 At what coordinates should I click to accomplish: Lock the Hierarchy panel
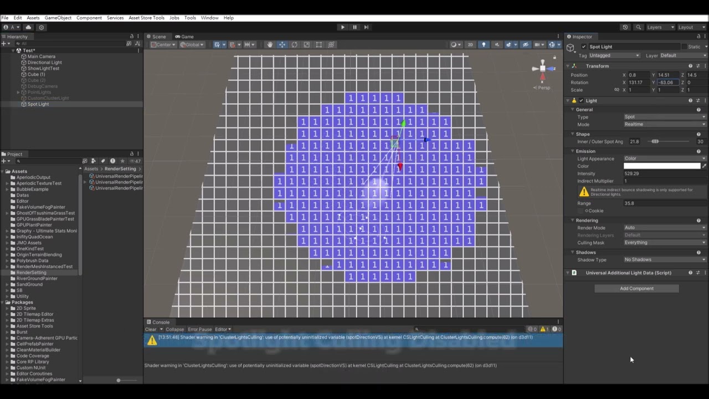click(x=132, y=37)
